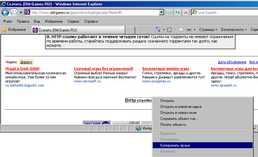
Task: Click the www.nevosoft.ru link
Action: point(87,81)
